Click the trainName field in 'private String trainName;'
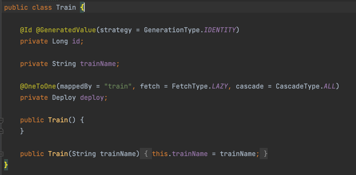356x175 pixels. pyautogui.click(x=98, y=64)
